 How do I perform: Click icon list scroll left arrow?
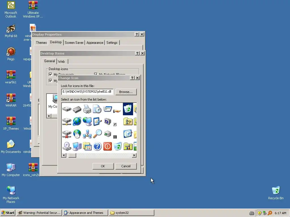pyautogui.click(x=64, y=155)
